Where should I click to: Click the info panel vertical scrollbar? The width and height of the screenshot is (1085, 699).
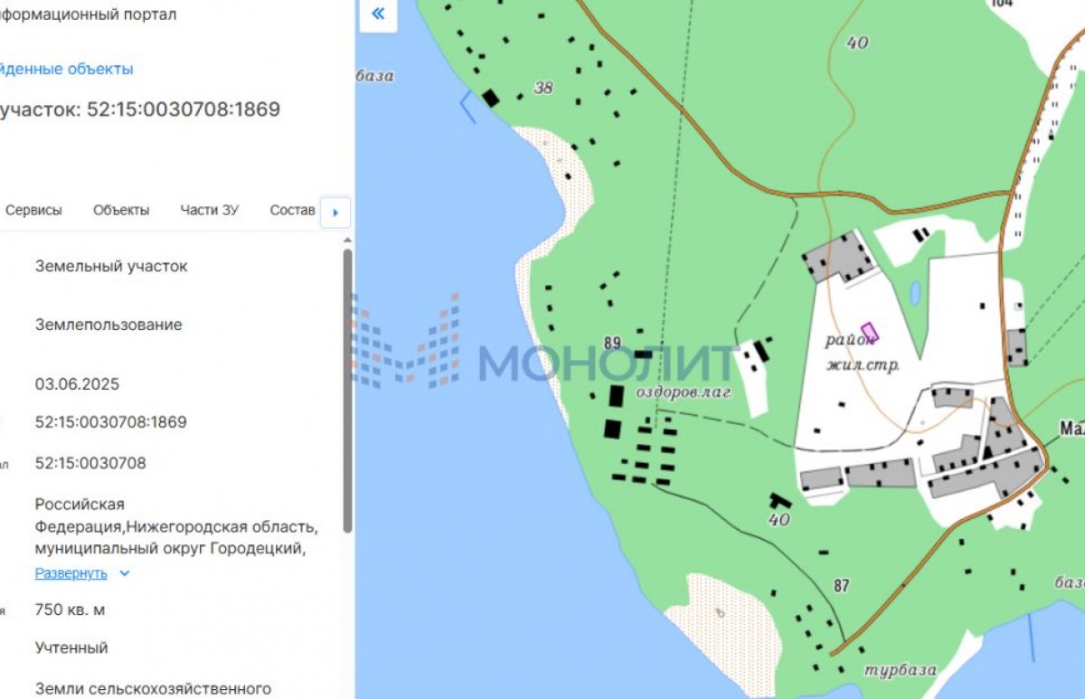[x=347, y=389]
